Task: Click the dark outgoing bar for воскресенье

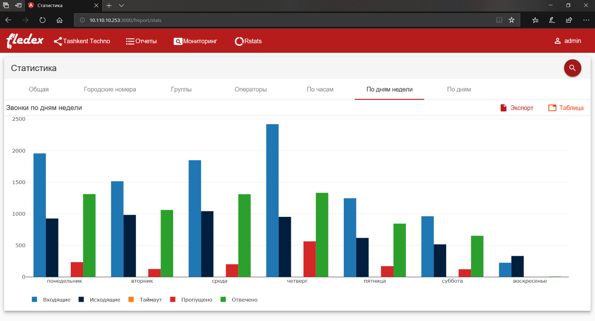Action: 518,266
